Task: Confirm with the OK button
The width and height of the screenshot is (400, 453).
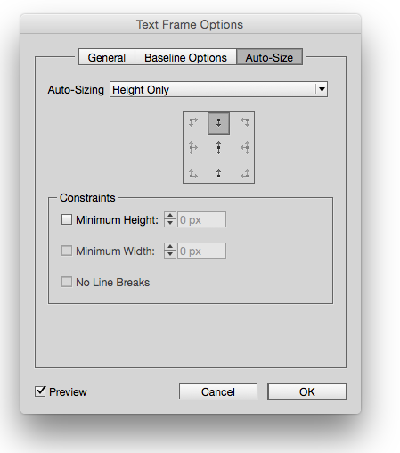Action: pos(307,391)
